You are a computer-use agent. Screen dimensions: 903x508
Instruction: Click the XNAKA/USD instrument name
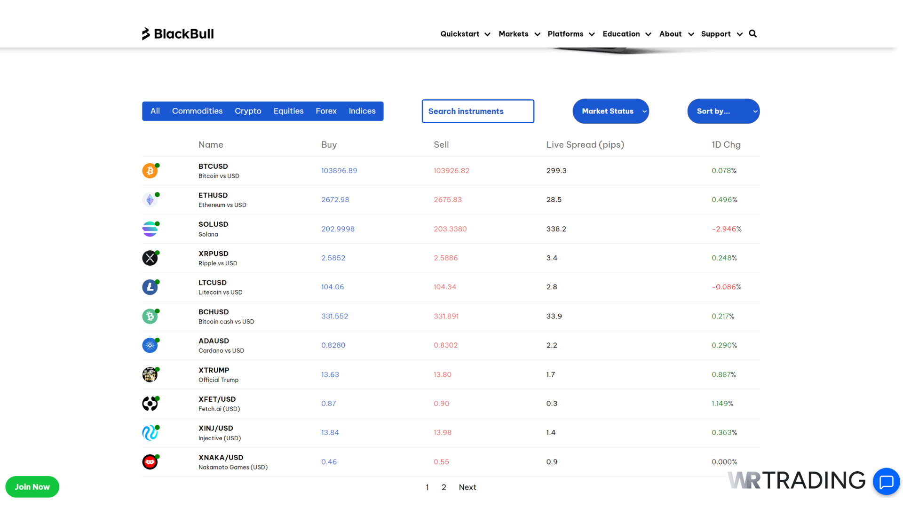[x=221, y=458]
